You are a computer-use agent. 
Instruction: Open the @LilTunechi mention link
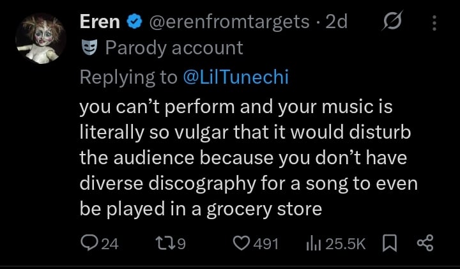[236, 77]
